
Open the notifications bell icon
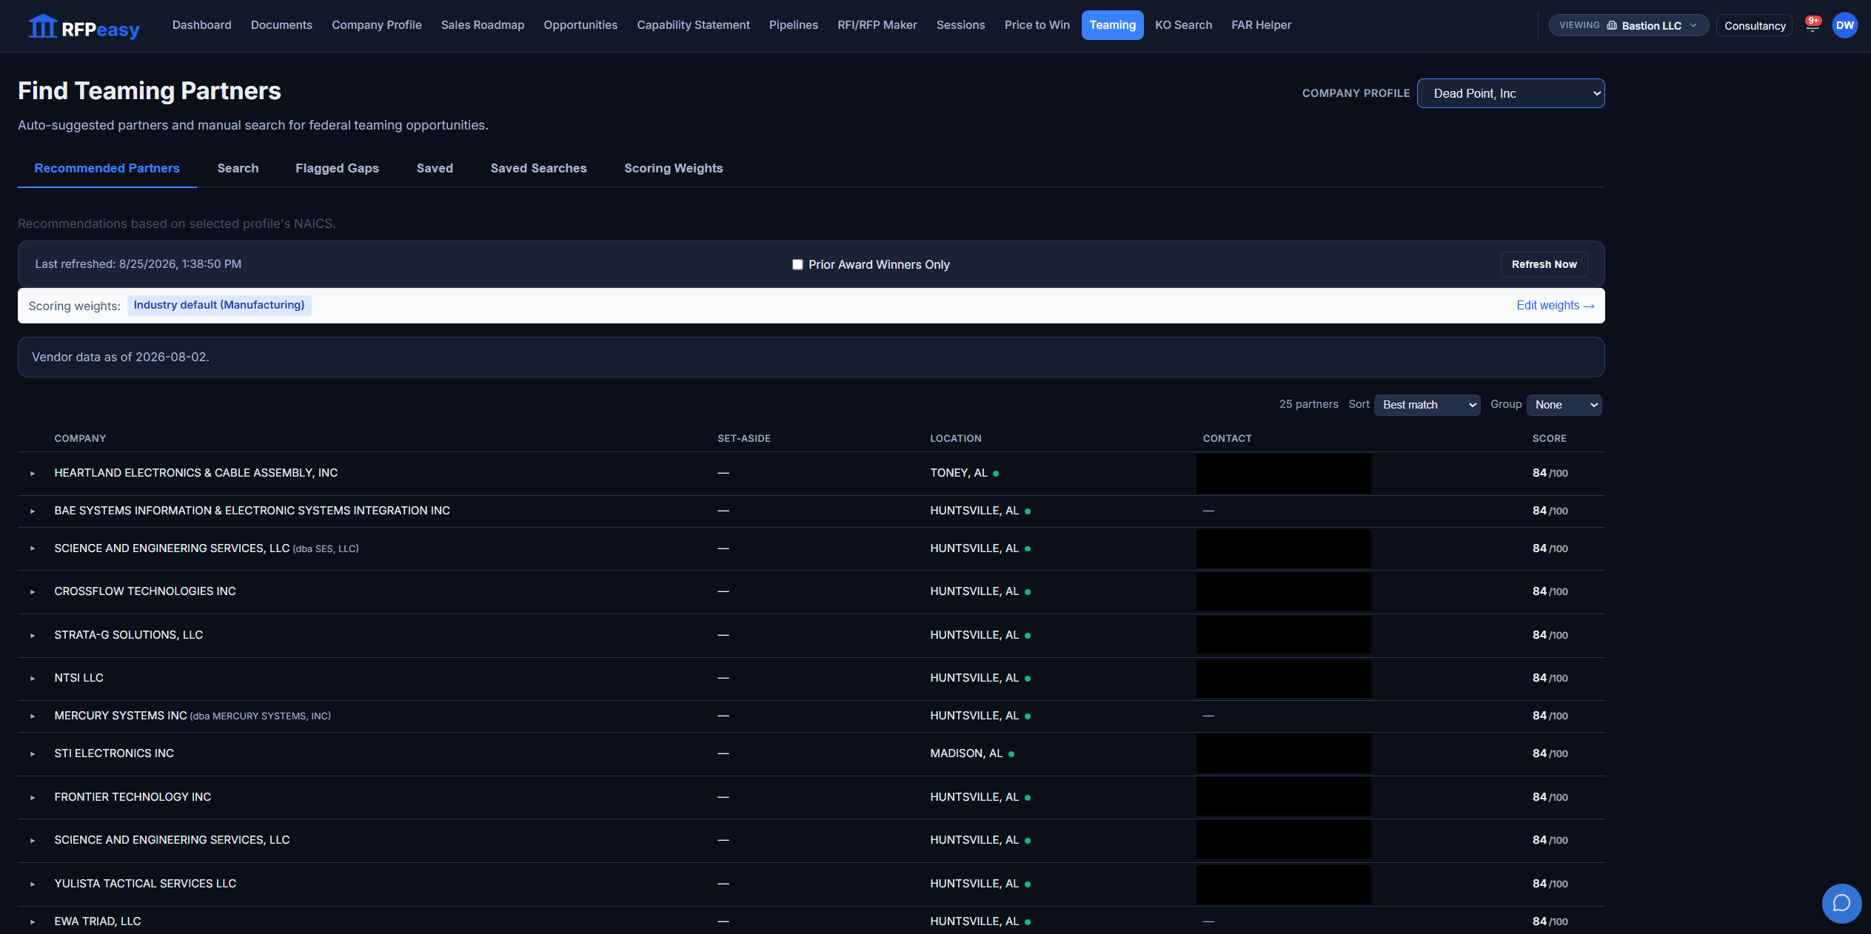click(1812, 25)
